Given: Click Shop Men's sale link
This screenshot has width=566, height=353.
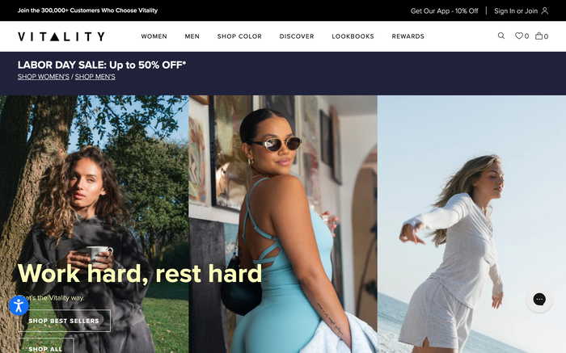Looking at the screenshot, I should (95, 77).
